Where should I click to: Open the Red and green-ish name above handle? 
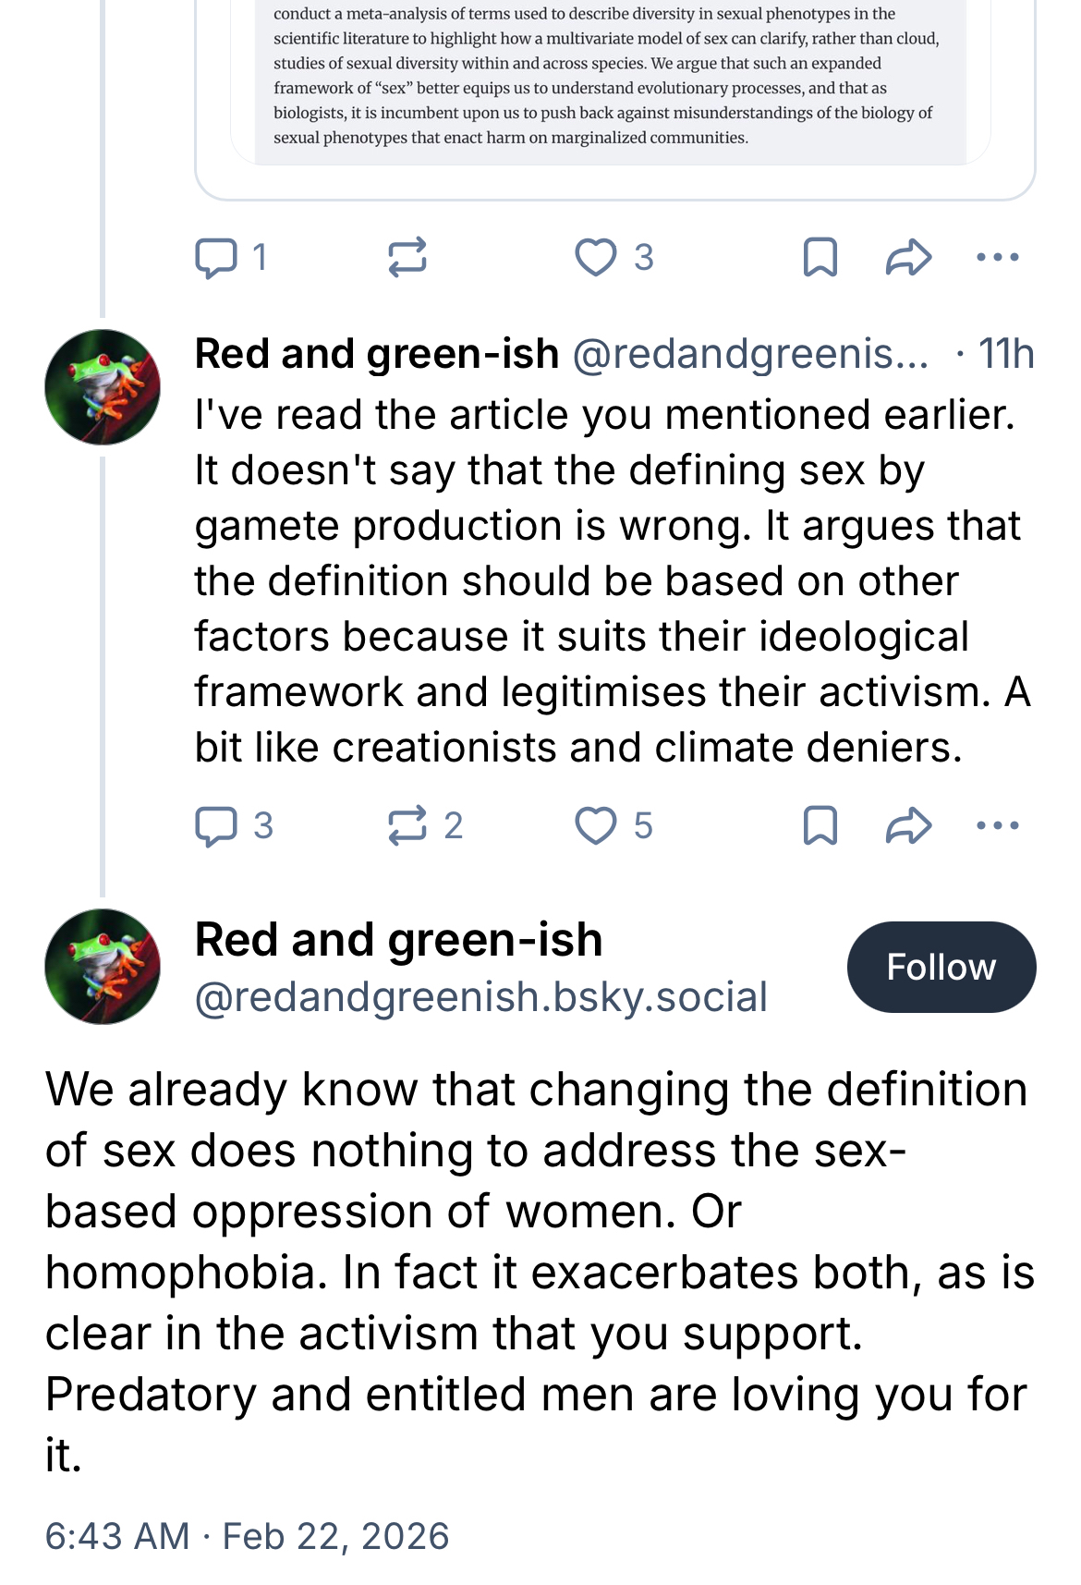[398, 940]
